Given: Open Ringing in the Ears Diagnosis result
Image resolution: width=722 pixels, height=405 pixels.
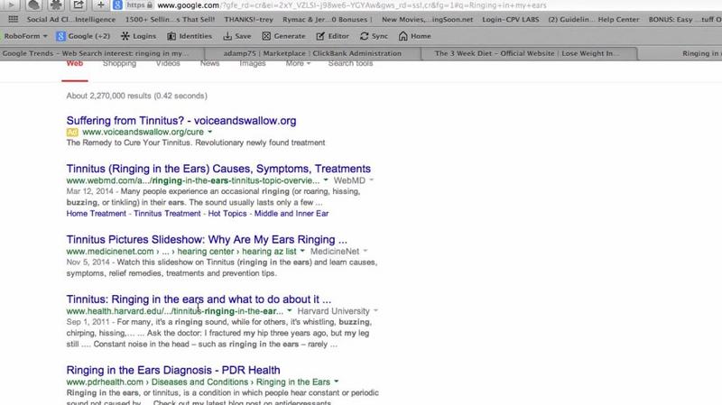Looking at the screenshot, I should pyautogui.click(x=173, y=370).
